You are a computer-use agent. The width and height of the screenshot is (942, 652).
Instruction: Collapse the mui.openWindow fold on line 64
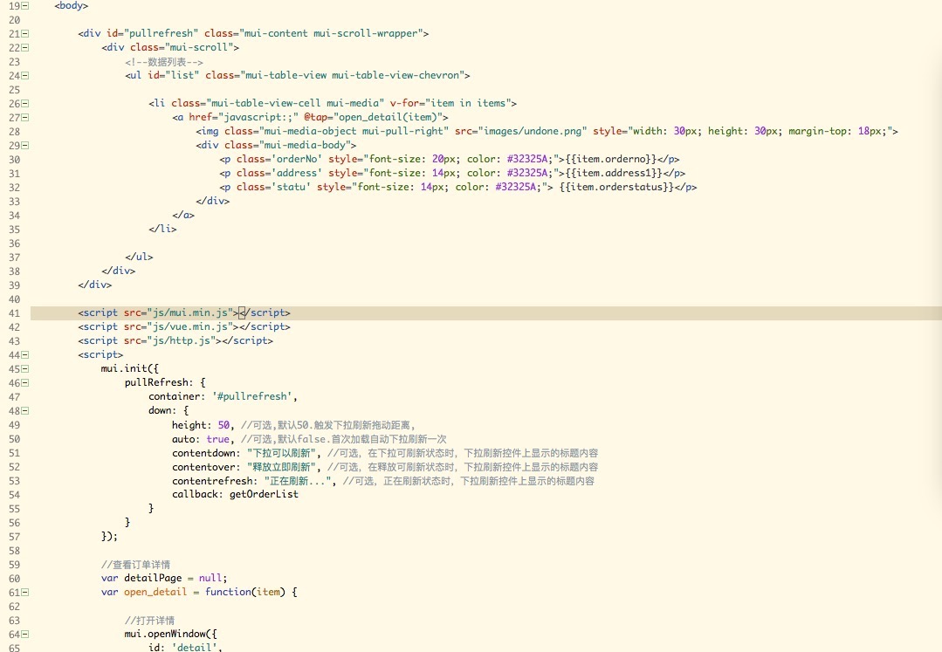(25, 634)
